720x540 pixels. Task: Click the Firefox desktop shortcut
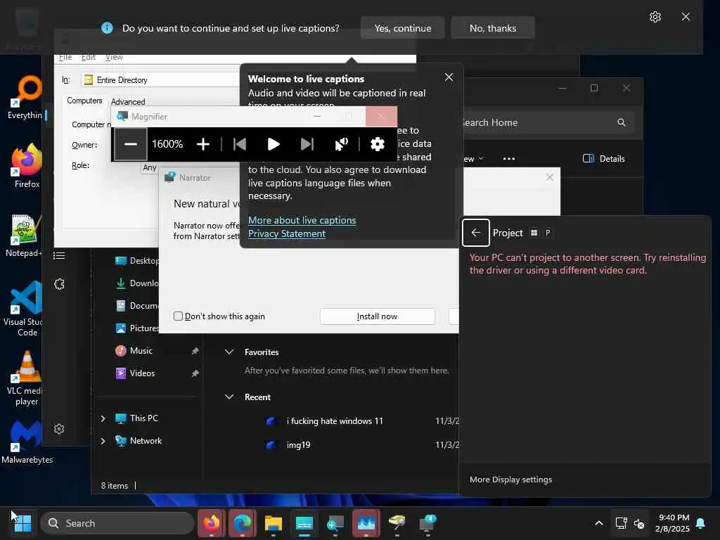(x=27, y=166)
